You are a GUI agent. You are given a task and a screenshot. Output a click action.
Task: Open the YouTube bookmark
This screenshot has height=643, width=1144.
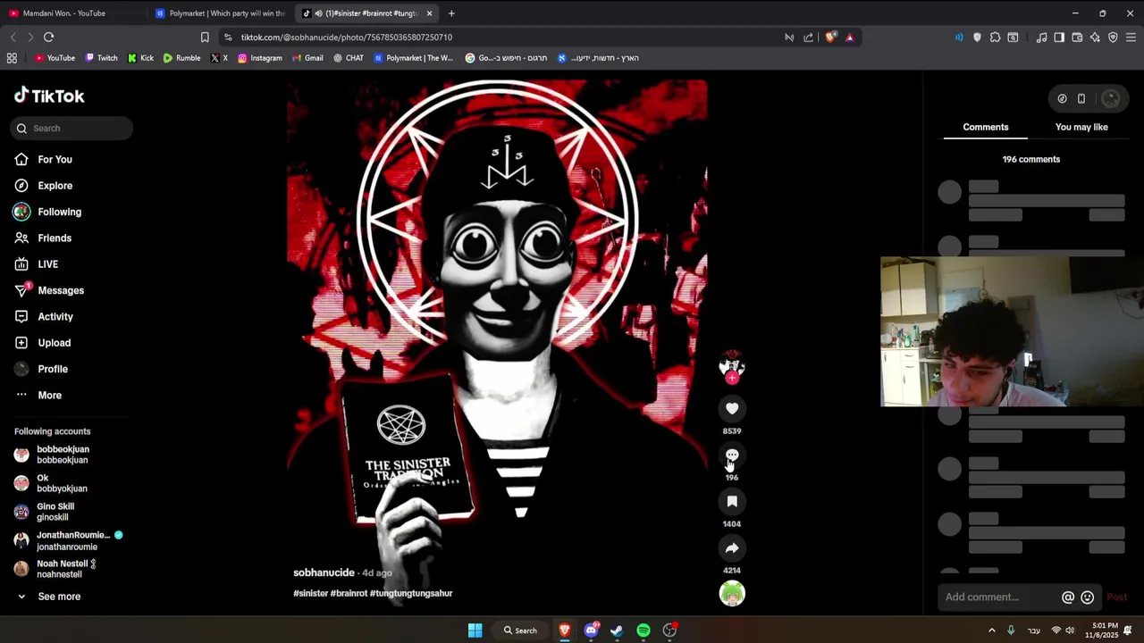[55, 58]
